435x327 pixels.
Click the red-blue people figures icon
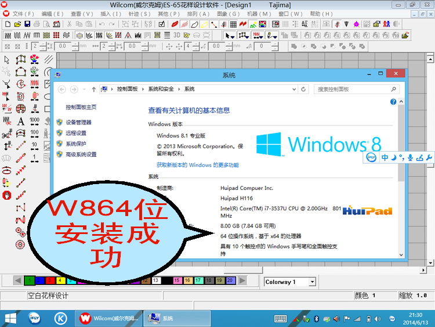coord(386,24)
